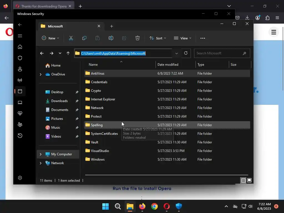Open Protection history clock icon
Screen dimensions: 284x213
[x=20, y=136]
